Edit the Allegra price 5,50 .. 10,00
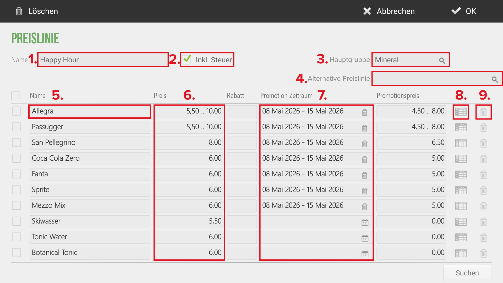The height and width of the screenshot is (283, 503). [x=189, y=111]
